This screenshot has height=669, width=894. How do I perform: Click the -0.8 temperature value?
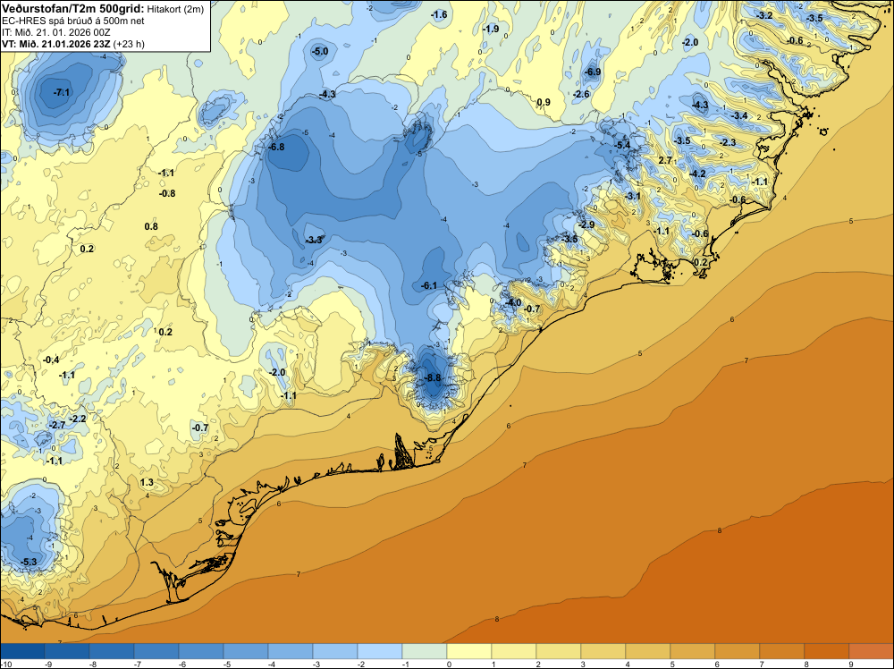(167, 194)
